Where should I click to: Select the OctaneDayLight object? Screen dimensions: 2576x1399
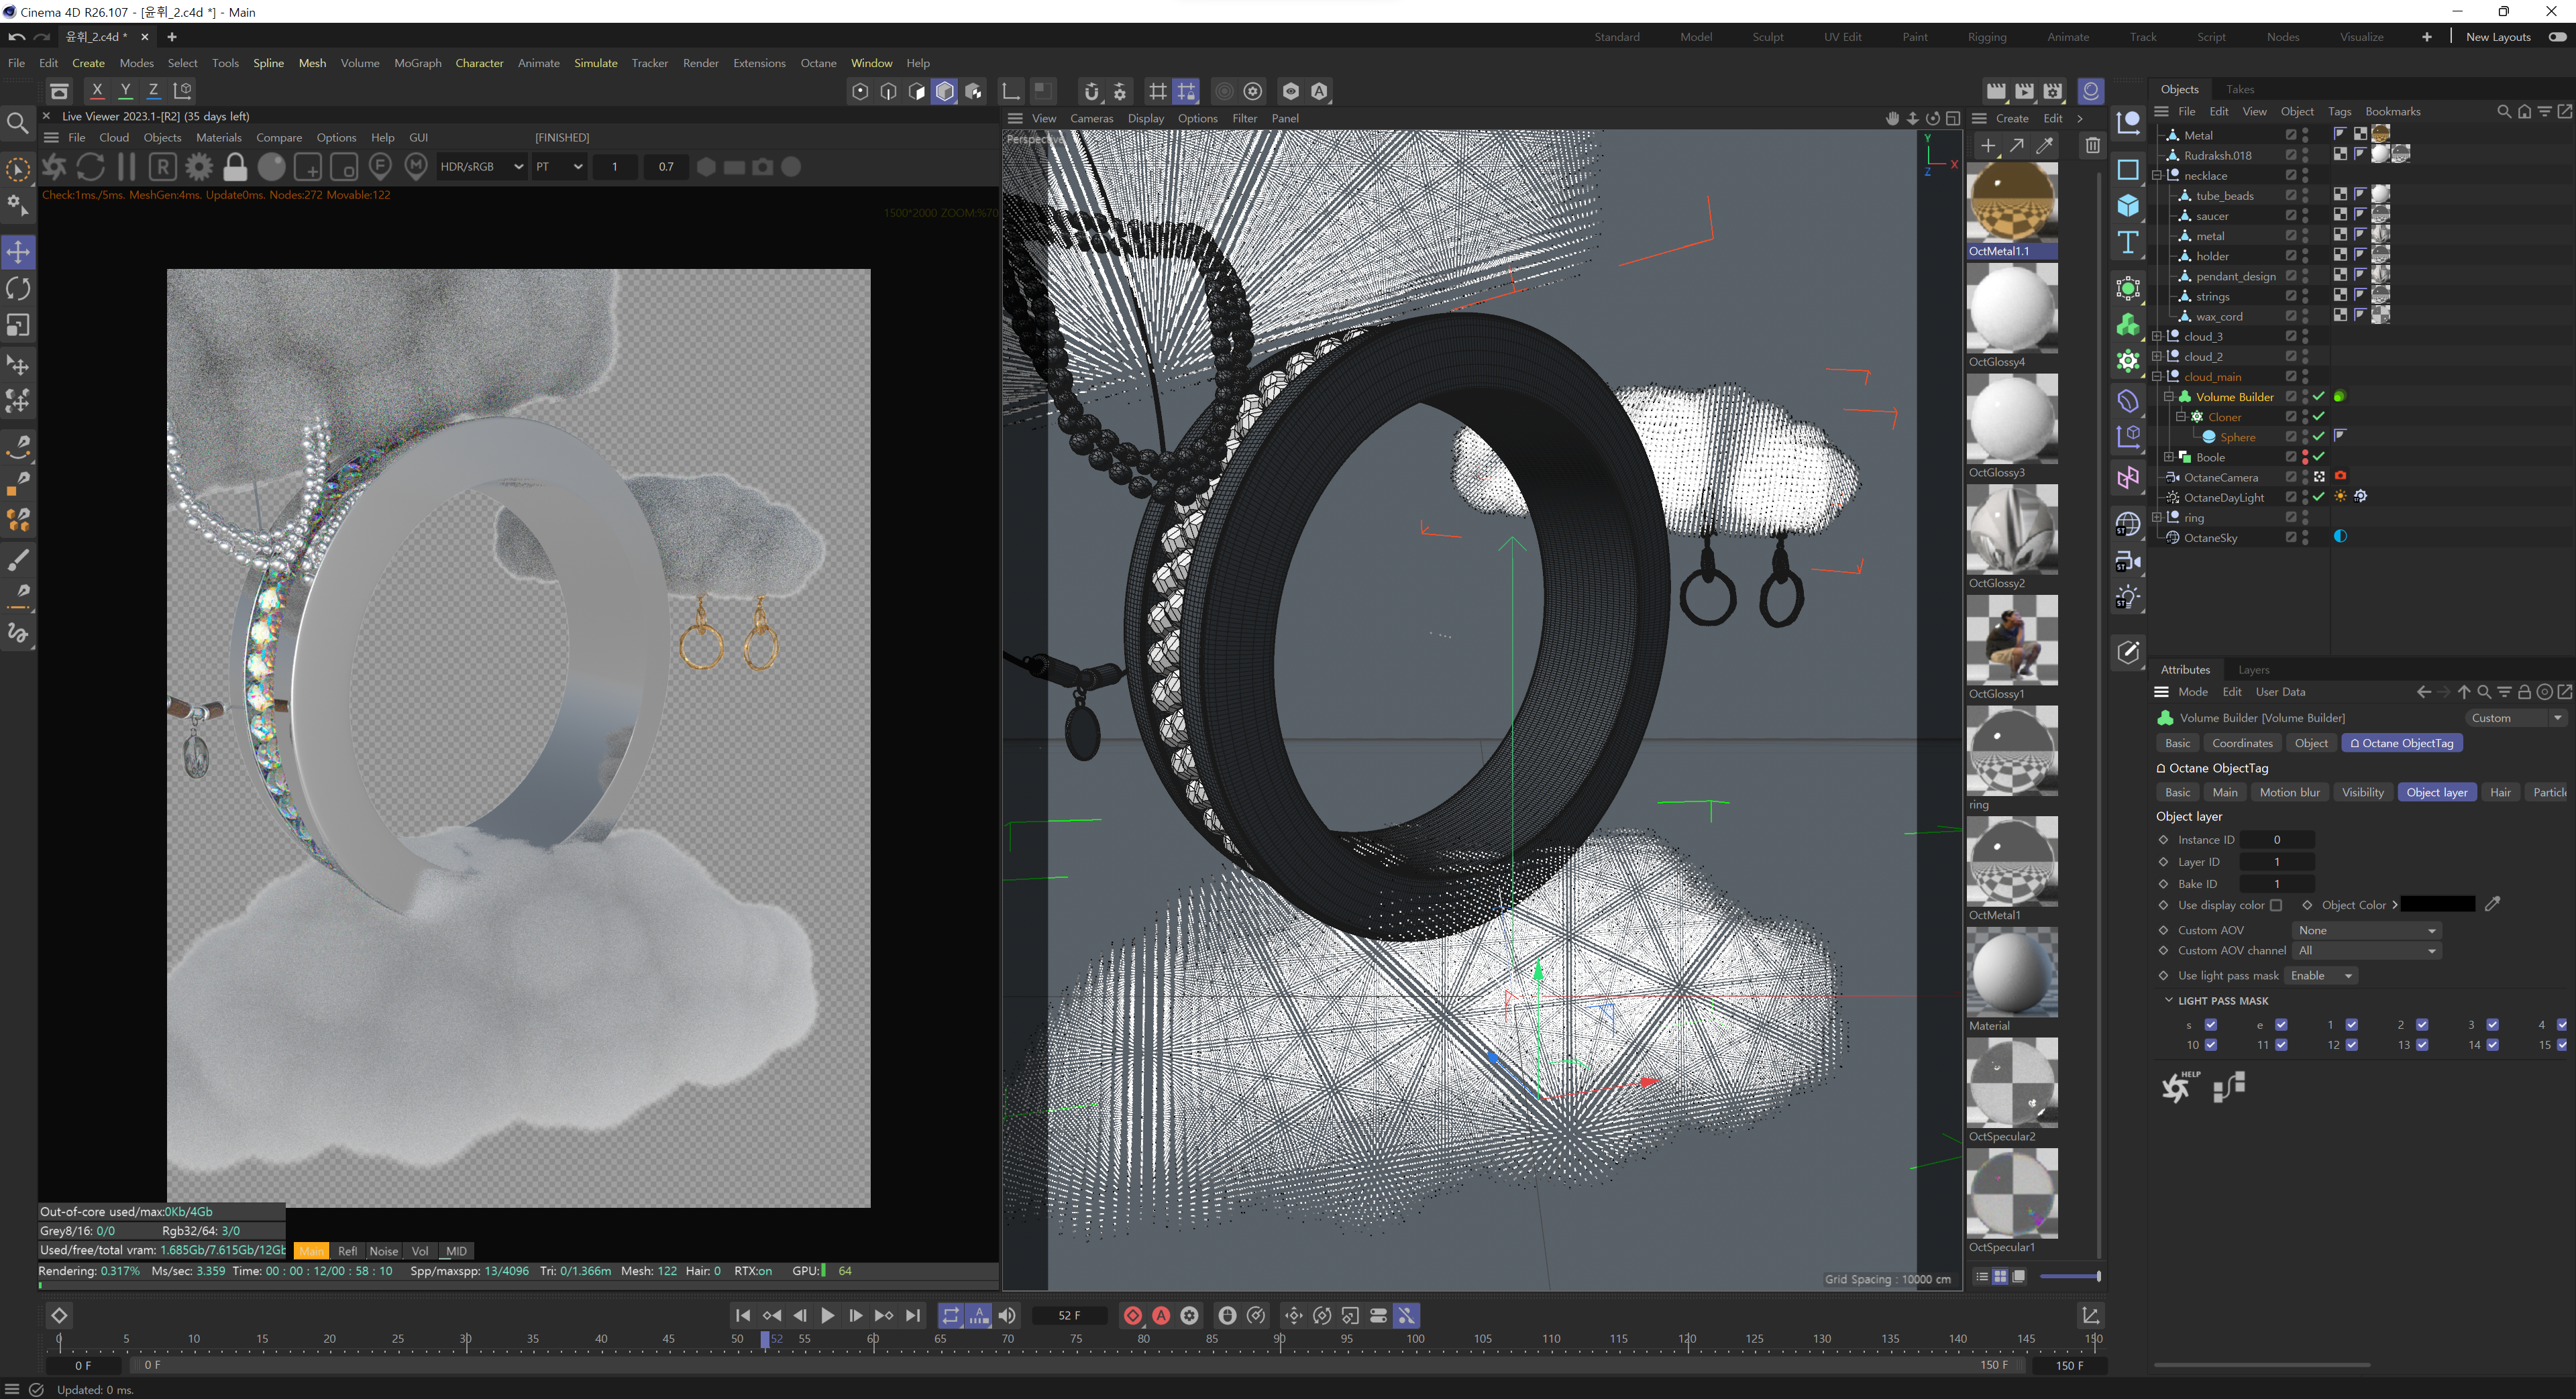pos(2224,497)
